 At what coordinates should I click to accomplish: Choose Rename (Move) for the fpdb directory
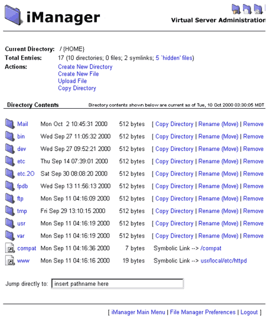tap(218, 186)
